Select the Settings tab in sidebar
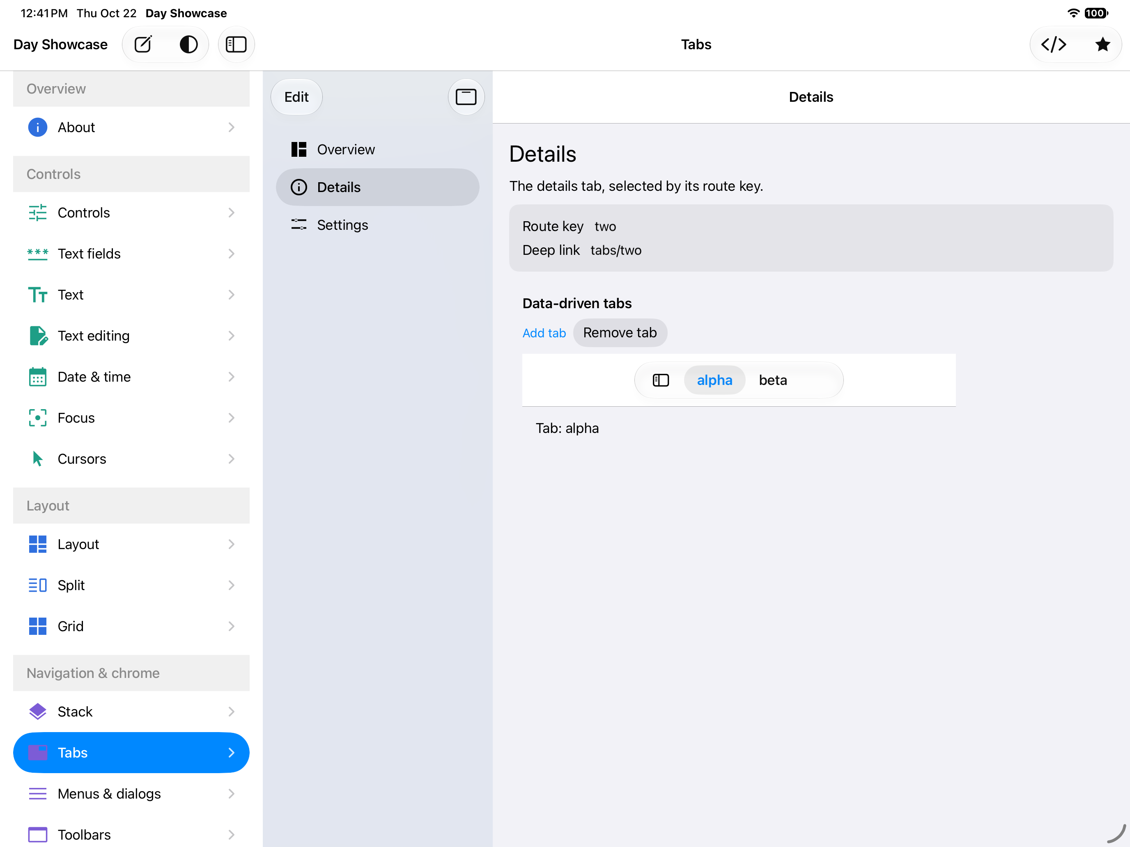 tap(377, 225)
